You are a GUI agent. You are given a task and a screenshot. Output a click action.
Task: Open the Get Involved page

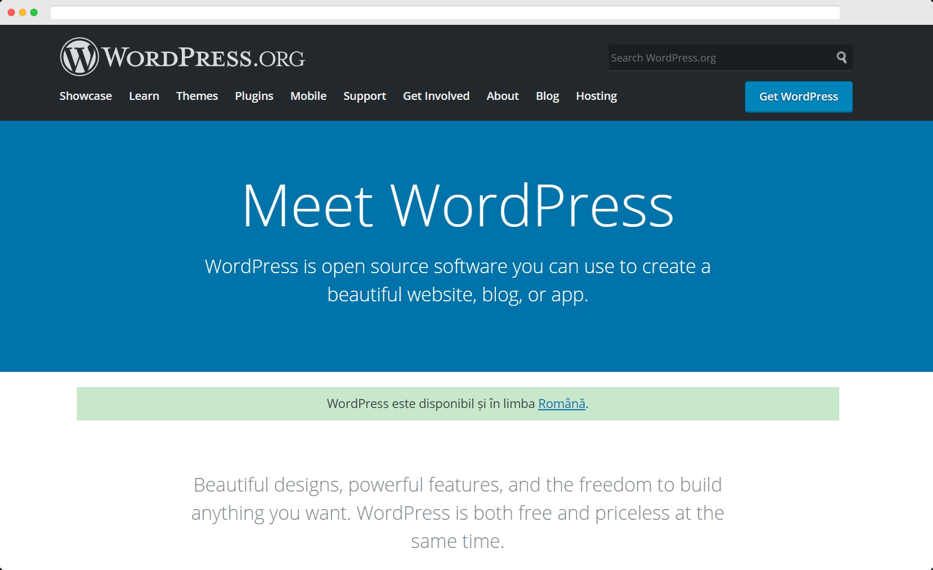coord(435,96)
